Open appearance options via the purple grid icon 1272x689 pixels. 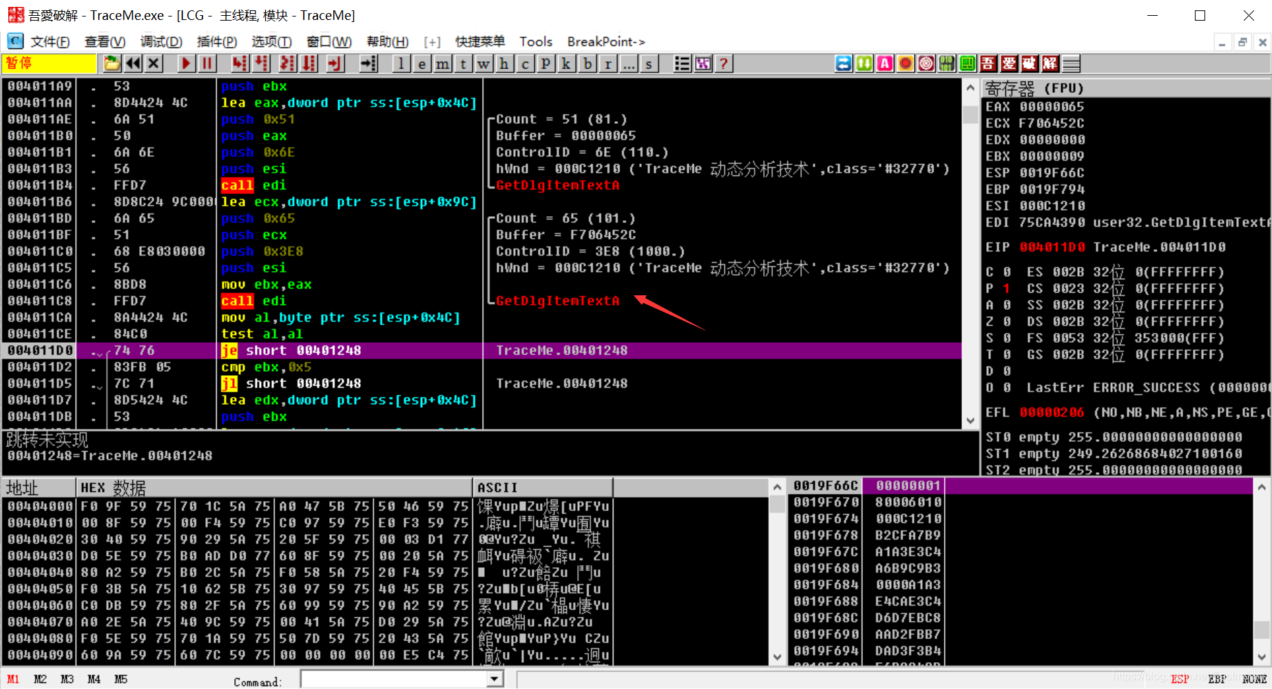click(x=703, y=64)
